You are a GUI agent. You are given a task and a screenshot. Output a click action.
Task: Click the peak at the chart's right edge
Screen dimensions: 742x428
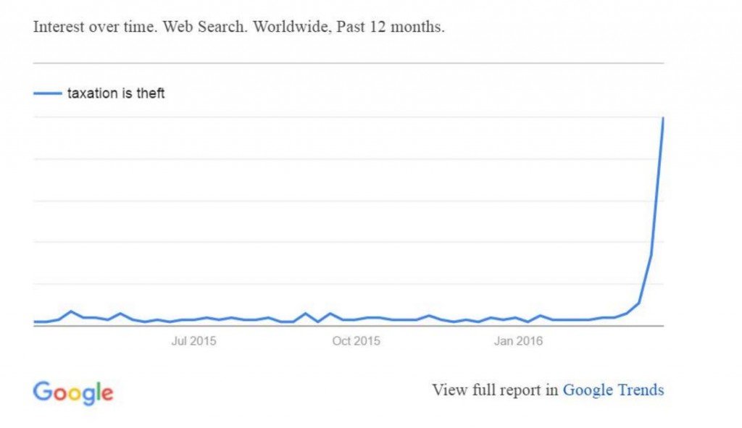click(663, 118)
